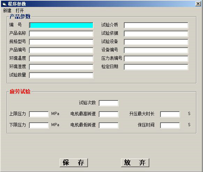Click the 保压时间 seconds field
This screenshot has height=172, width=203.
[x=170, y=125]
